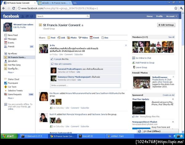Switch to untitled - Paint in taskbar

[x=120, y=136]
